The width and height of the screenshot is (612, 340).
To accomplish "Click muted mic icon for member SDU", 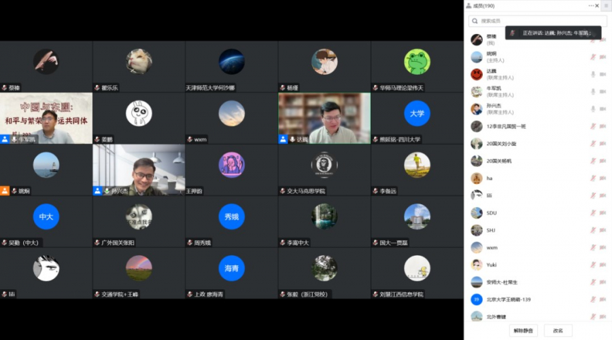I will pyautogui.click(x=593, y=213).
